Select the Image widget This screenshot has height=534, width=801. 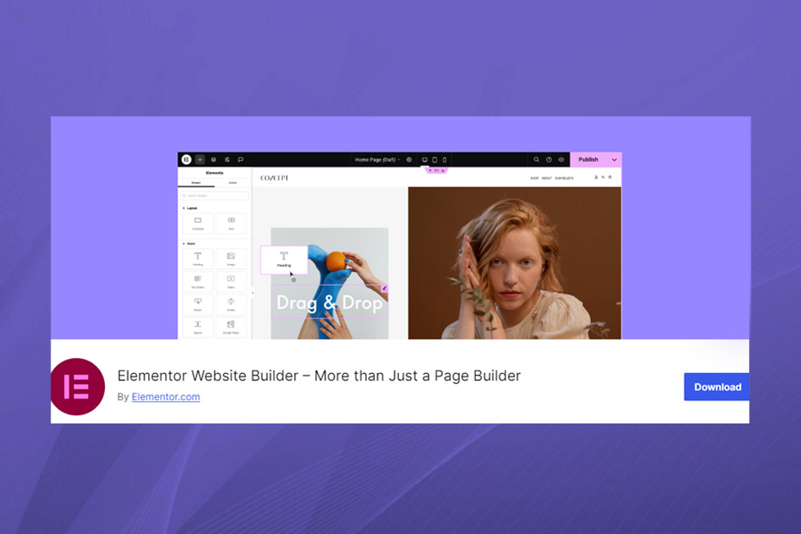click(x=231, y=259)
